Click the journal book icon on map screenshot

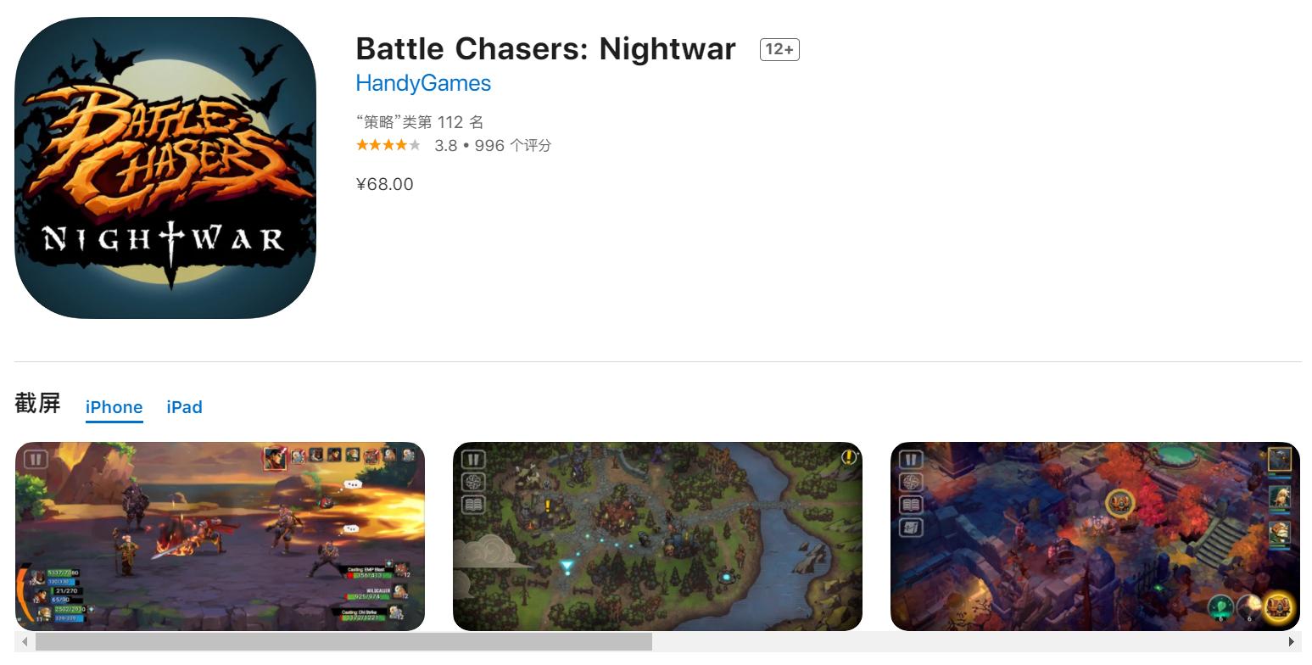(473, 505)
